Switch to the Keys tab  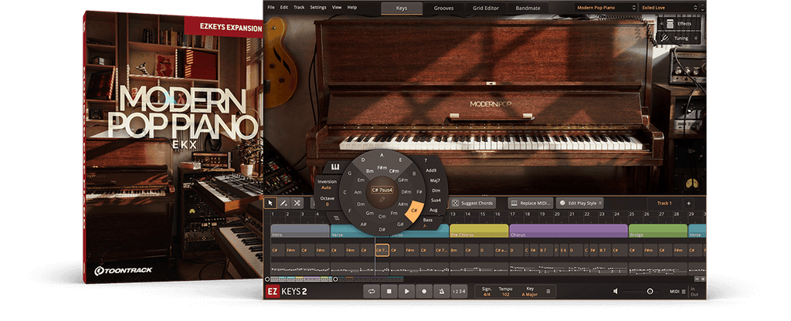coord(402,8)
